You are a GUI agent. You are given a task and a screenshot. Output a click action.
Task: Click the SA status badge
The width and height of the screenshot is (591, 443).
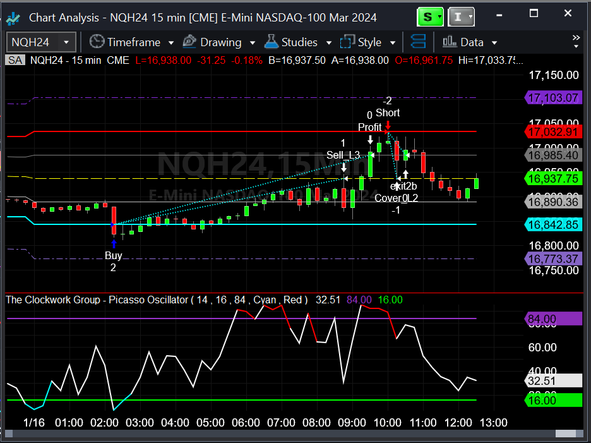[x=15, y=61]
